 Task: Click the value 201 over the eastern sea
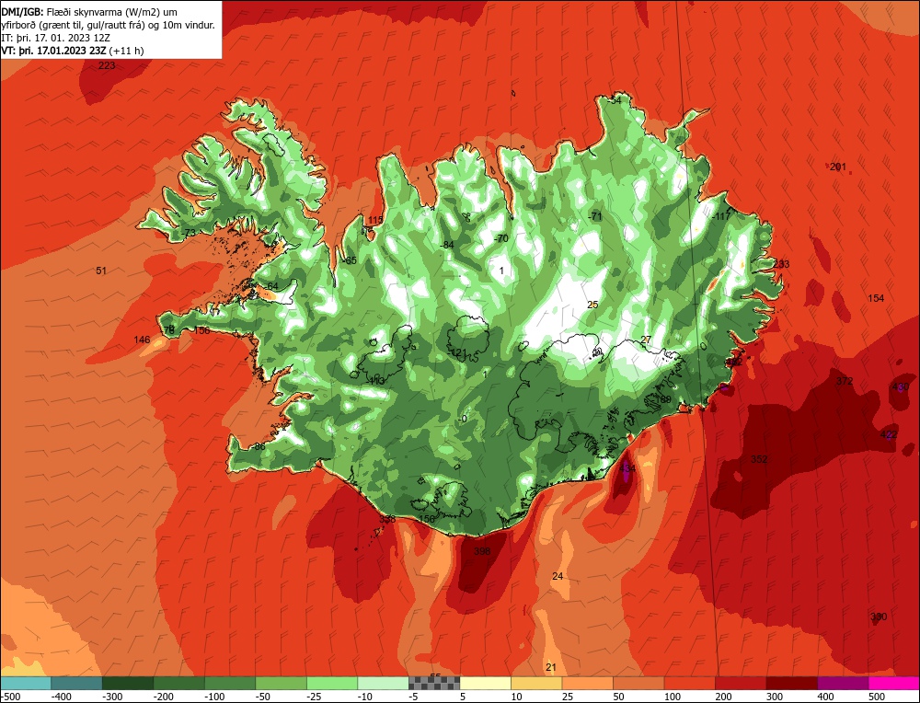click(x=838, y=167)
